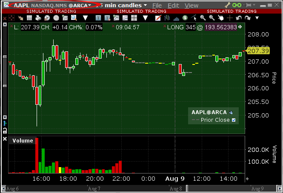
Task: Click the tan arrow icon in toolbar
Action: [20, 18]
